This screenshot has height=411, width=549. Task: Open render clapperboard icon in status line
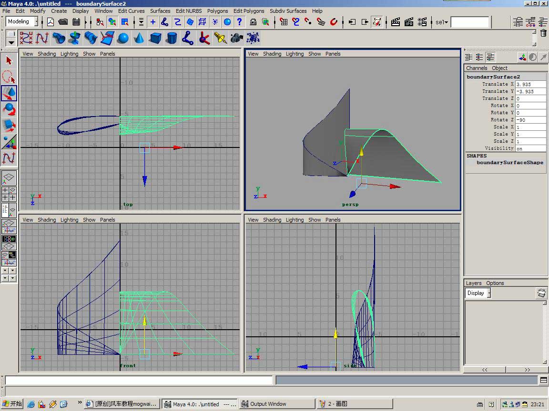click(396, 22)
